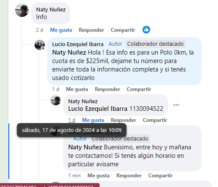Image resolution: width=218 pixels, height=187 pixels.
Task: Open Lucio Ezequiel Ibarra's avatar with green status dot
Action: point(40,45)
